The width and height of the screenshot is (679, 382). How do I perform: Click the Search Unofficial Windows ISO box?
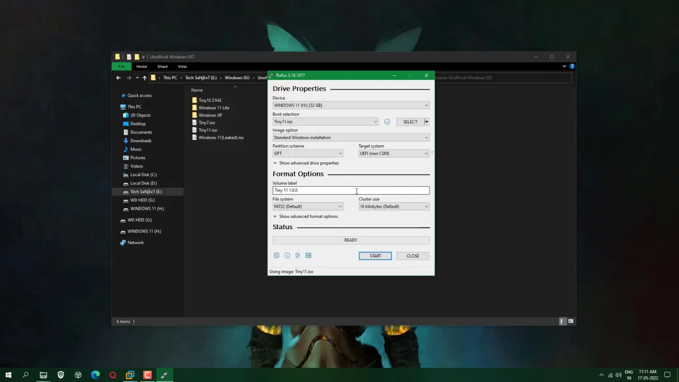point(502,78)
